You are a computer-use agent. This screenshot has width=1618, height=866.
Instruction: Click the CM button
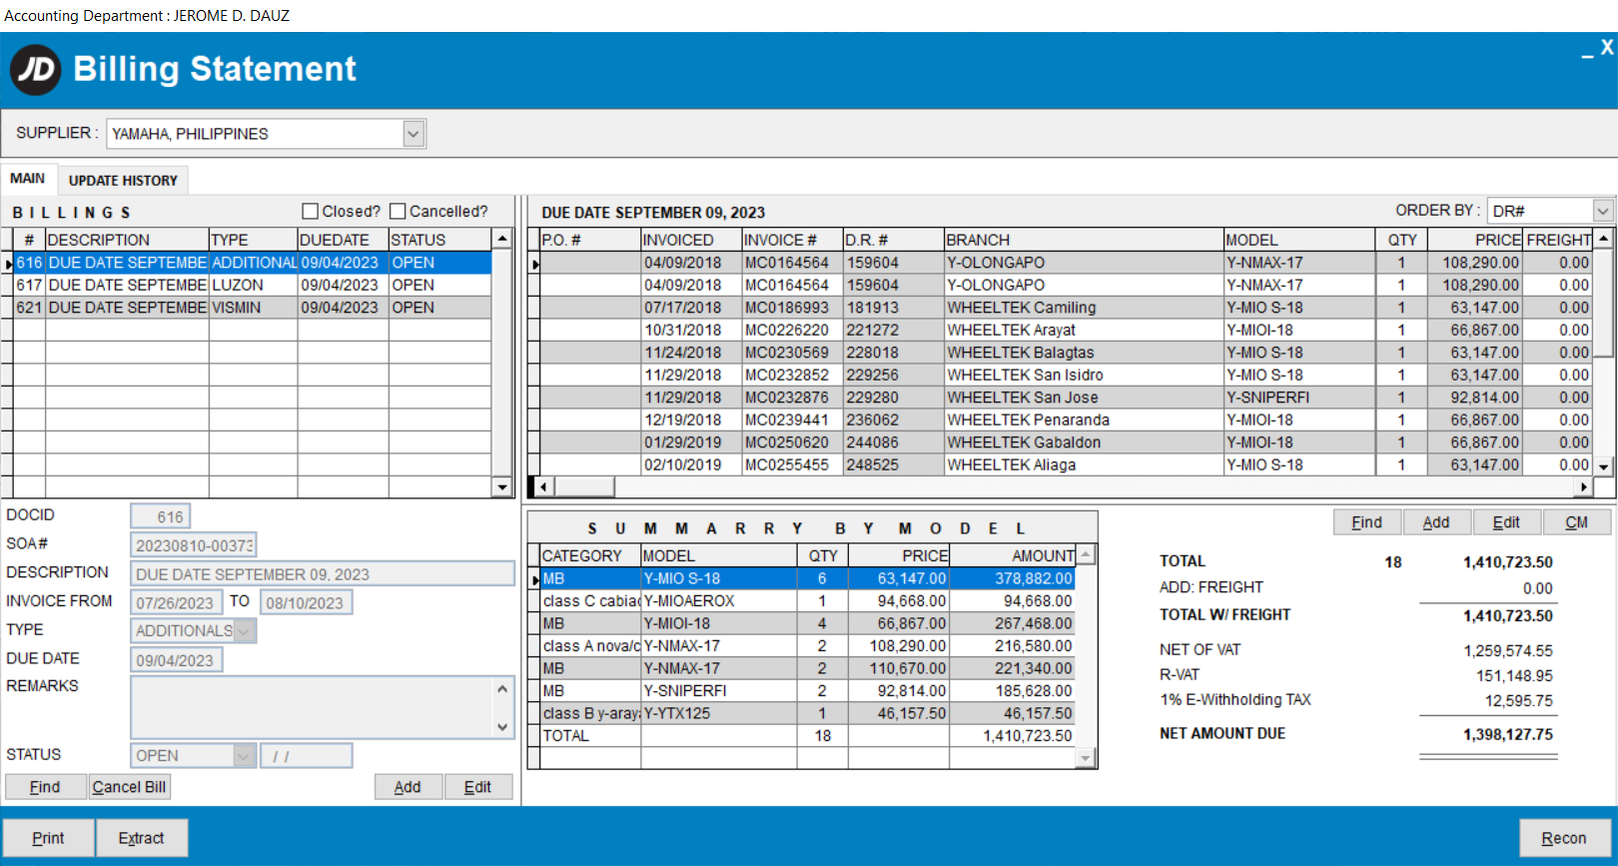pos(1576,522)
